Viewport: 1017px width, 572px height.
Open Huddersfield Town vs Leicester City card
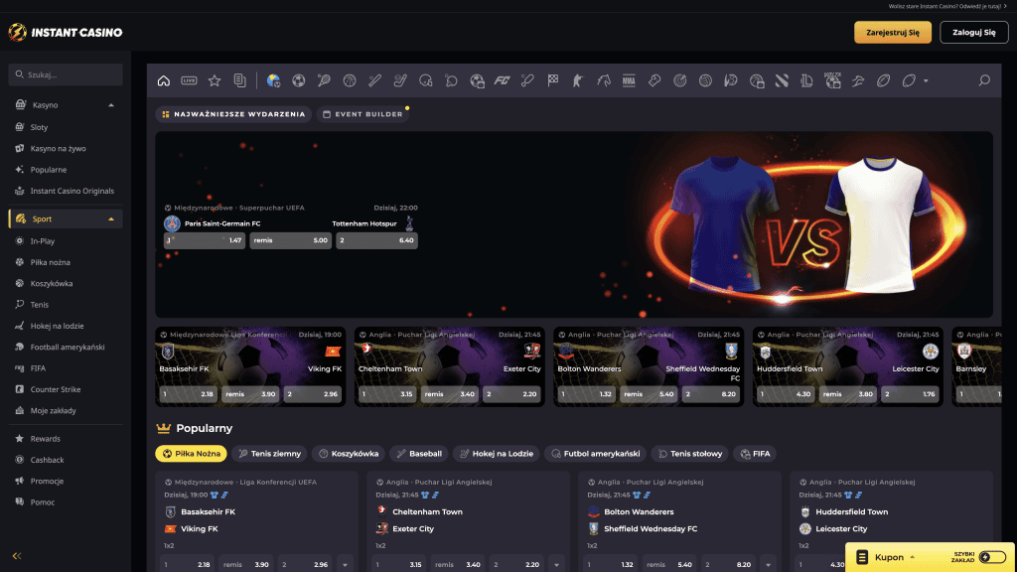click(848, 366)
